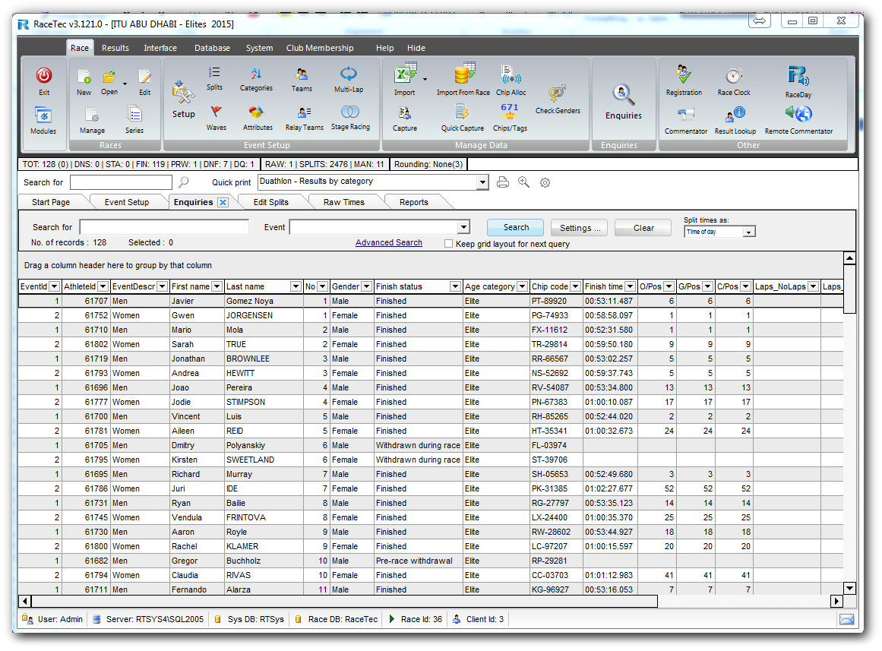This screenshot has height=651, width=882.
Task: Open the Advanced Search link
Action: click(389, 242)
